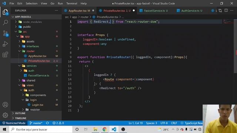237x133 pixels.
Task: Open the Source Control view
Action: click(6, 33)
